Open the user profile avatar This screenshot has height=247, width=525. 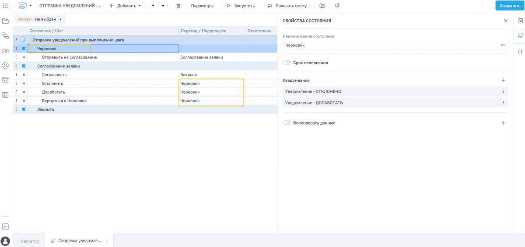point(6,241)
